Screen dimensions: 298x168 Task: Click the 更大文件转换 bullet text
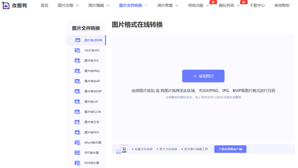tap(168, 149)
